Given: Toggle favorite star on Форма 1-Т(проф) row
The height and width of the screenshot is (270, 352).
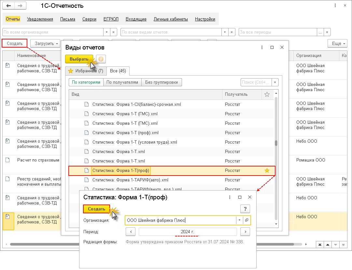Looking at the screenshot, I should [267, 170].
